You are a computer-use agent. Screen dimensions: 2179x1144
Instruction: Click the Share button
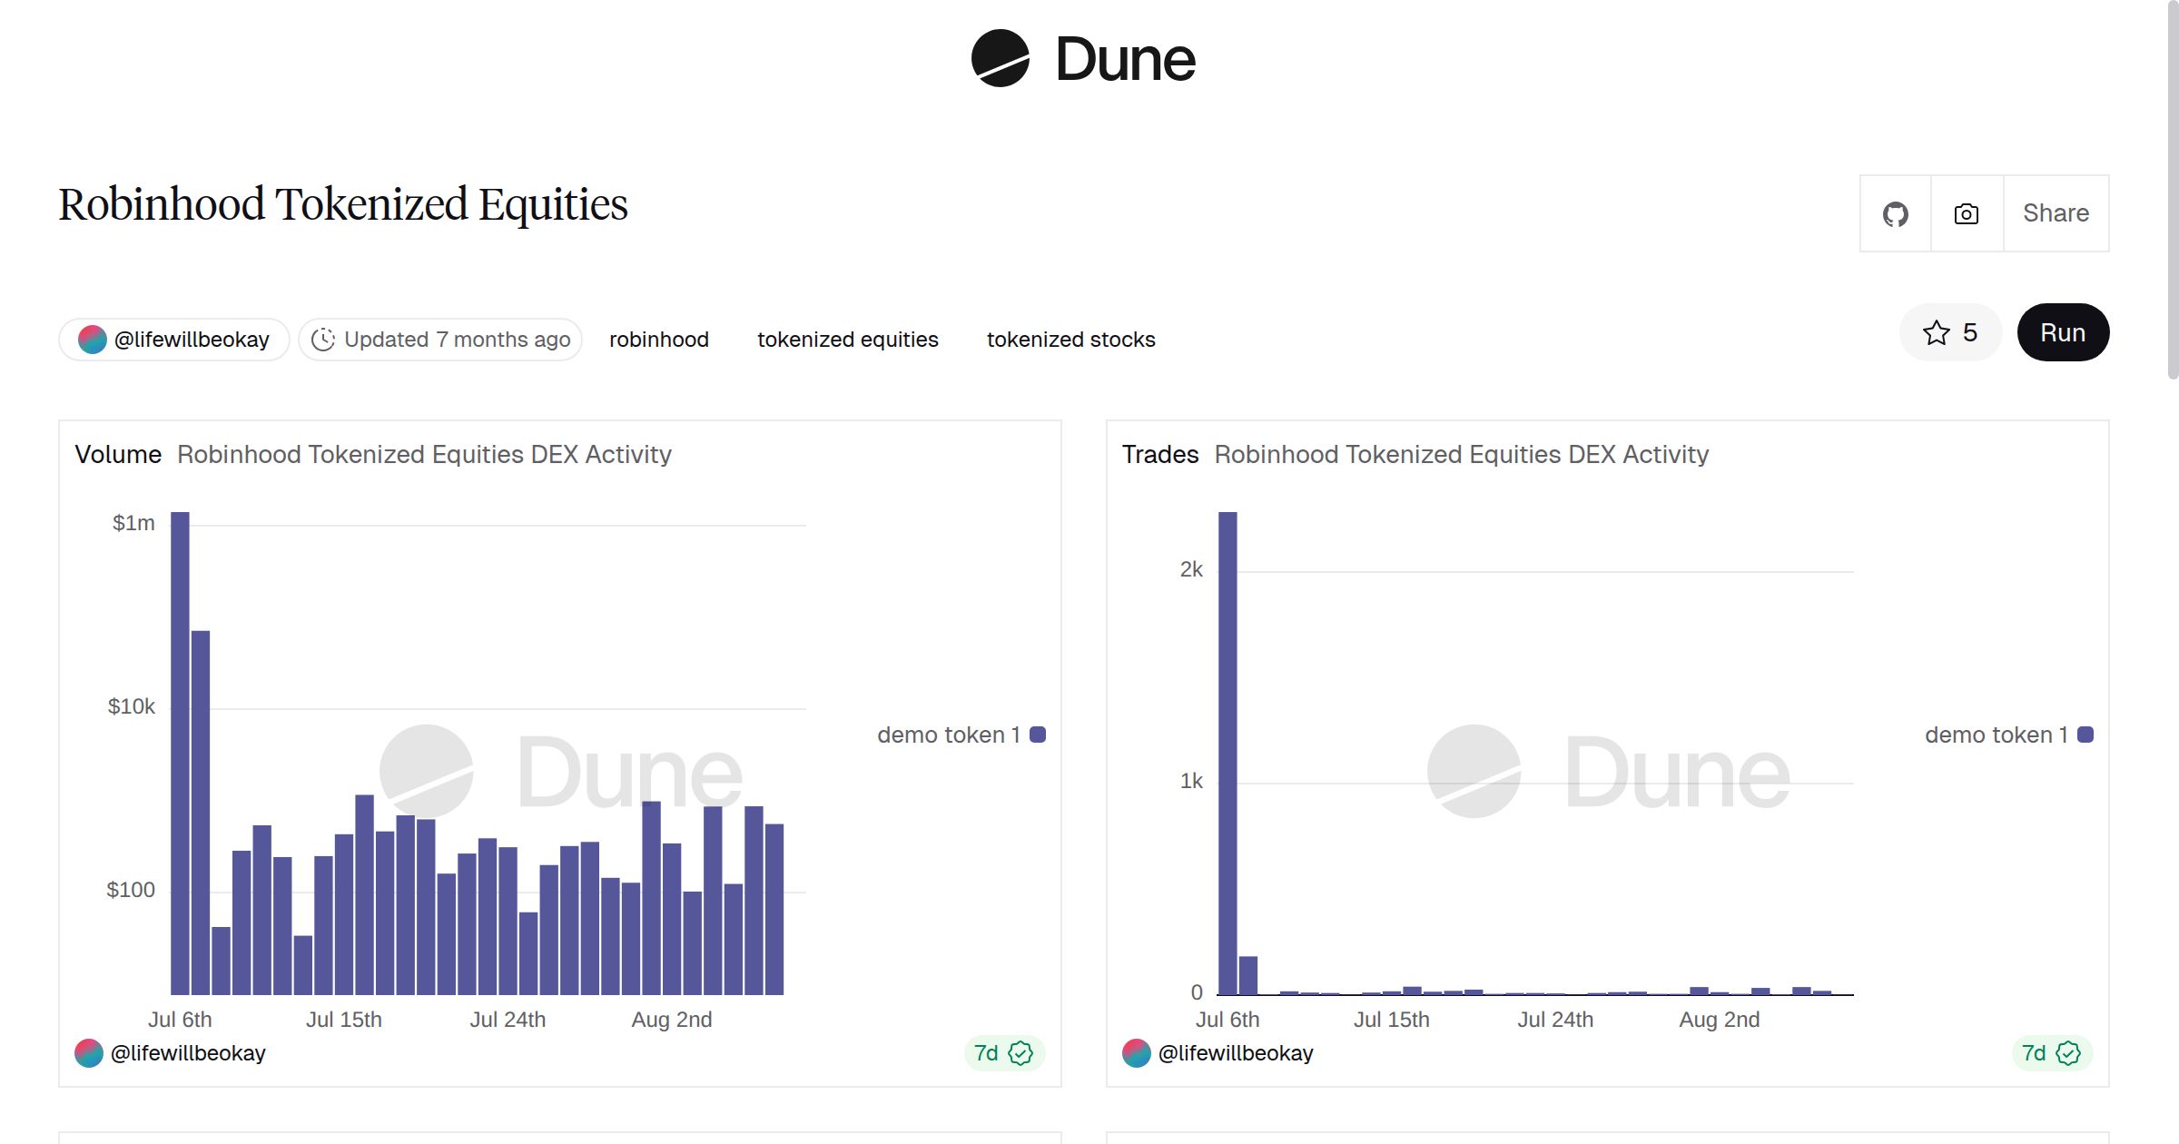click(2056, 212)
